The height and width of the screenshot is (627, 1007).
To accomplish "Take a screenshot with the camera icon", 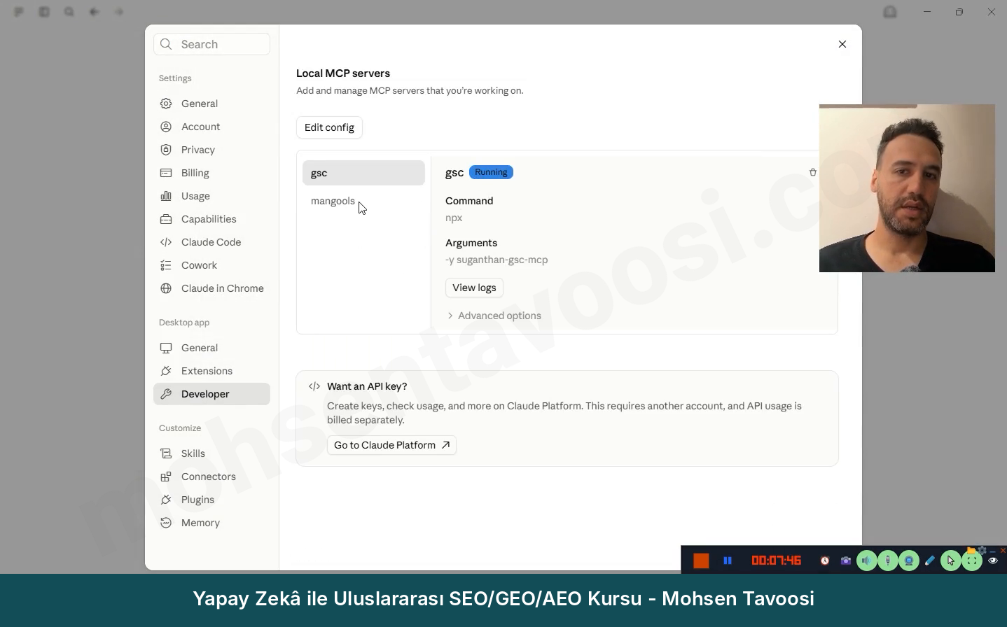I will click(x=846, y=561).
